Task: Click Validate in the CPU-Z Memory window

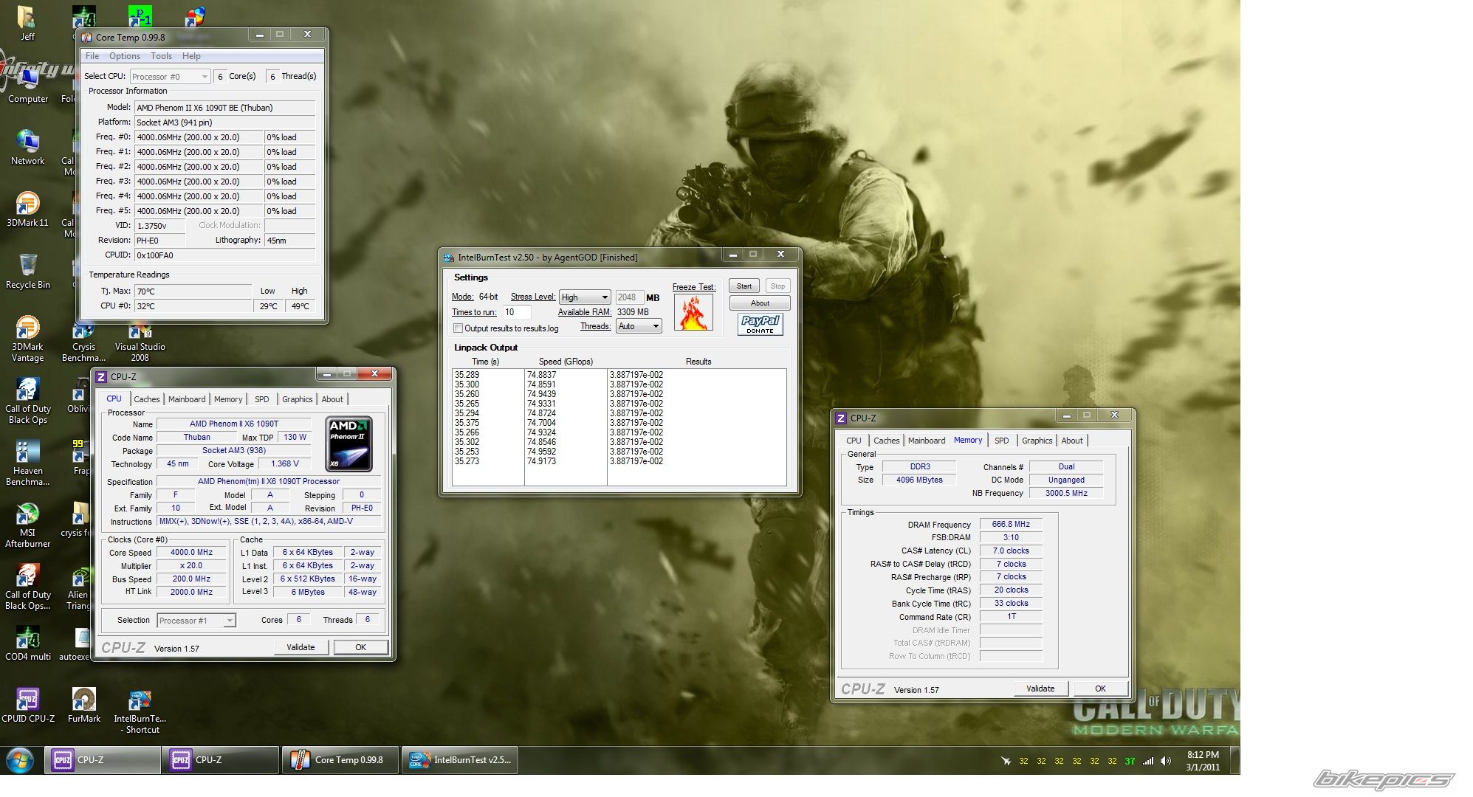Action: point(1040,689)
